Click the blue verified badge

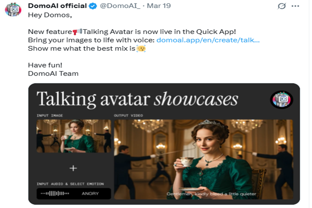pyautogui.click(x=93, y=6)
